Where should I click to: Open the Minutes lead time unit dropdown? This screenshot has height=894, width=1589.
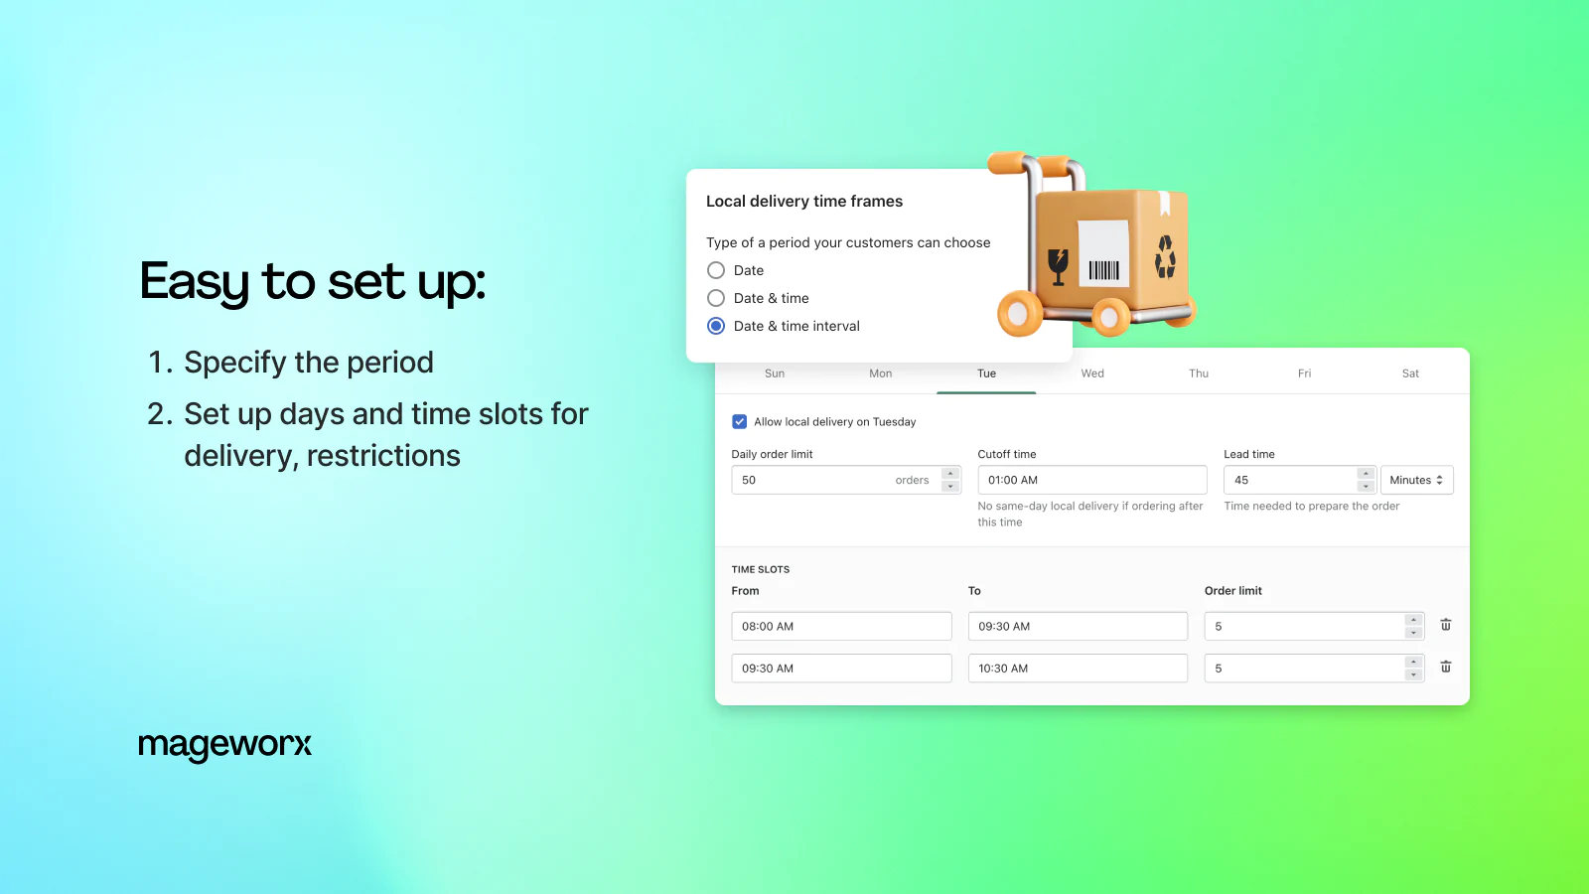coord(1417,480)
